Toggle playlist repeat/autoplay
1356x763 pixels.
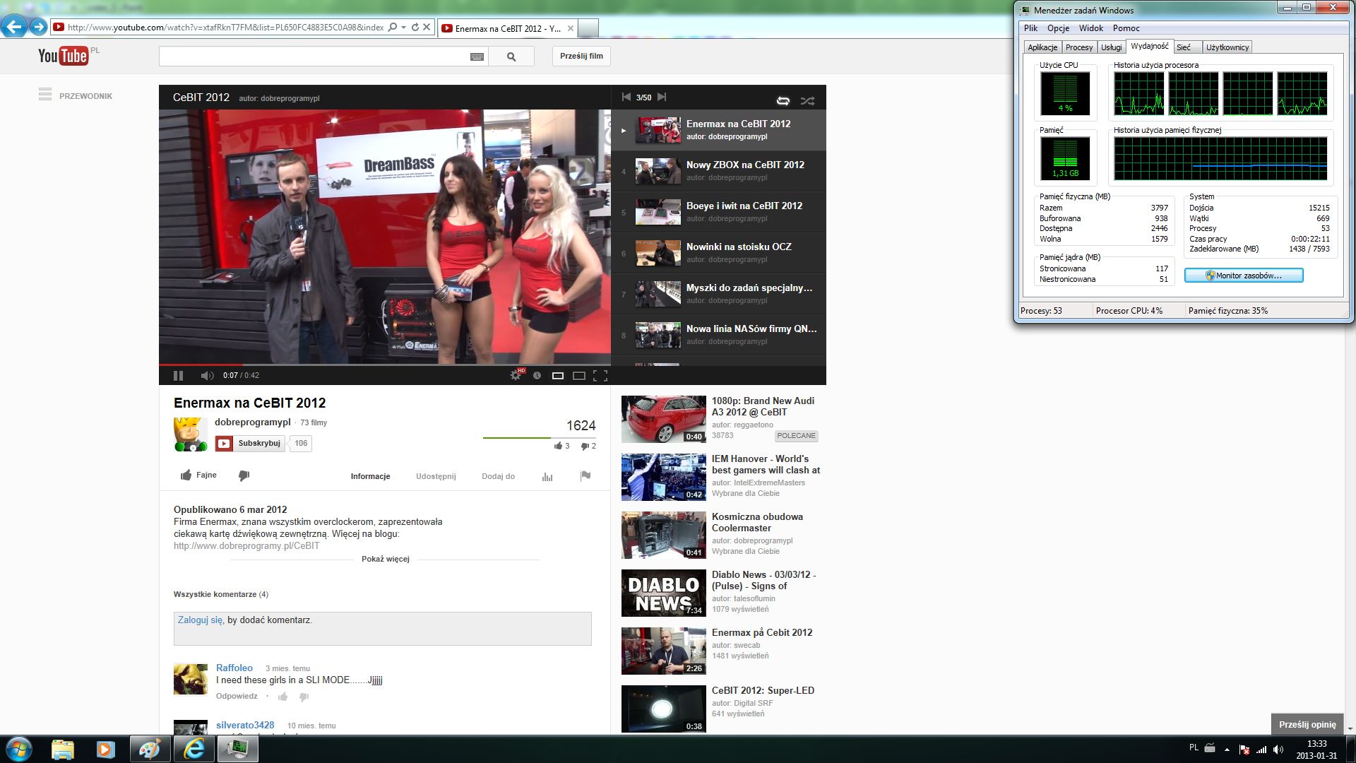783,100
